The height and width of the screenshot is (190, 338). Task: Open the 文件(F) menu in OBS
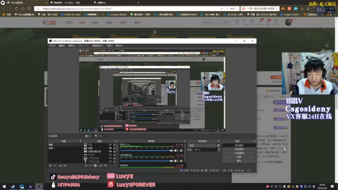pyautogui.click(x=52, y=46)
